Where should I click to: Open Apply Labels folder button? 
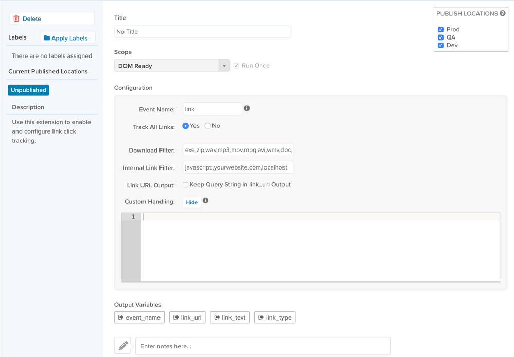tap(67, 38)
